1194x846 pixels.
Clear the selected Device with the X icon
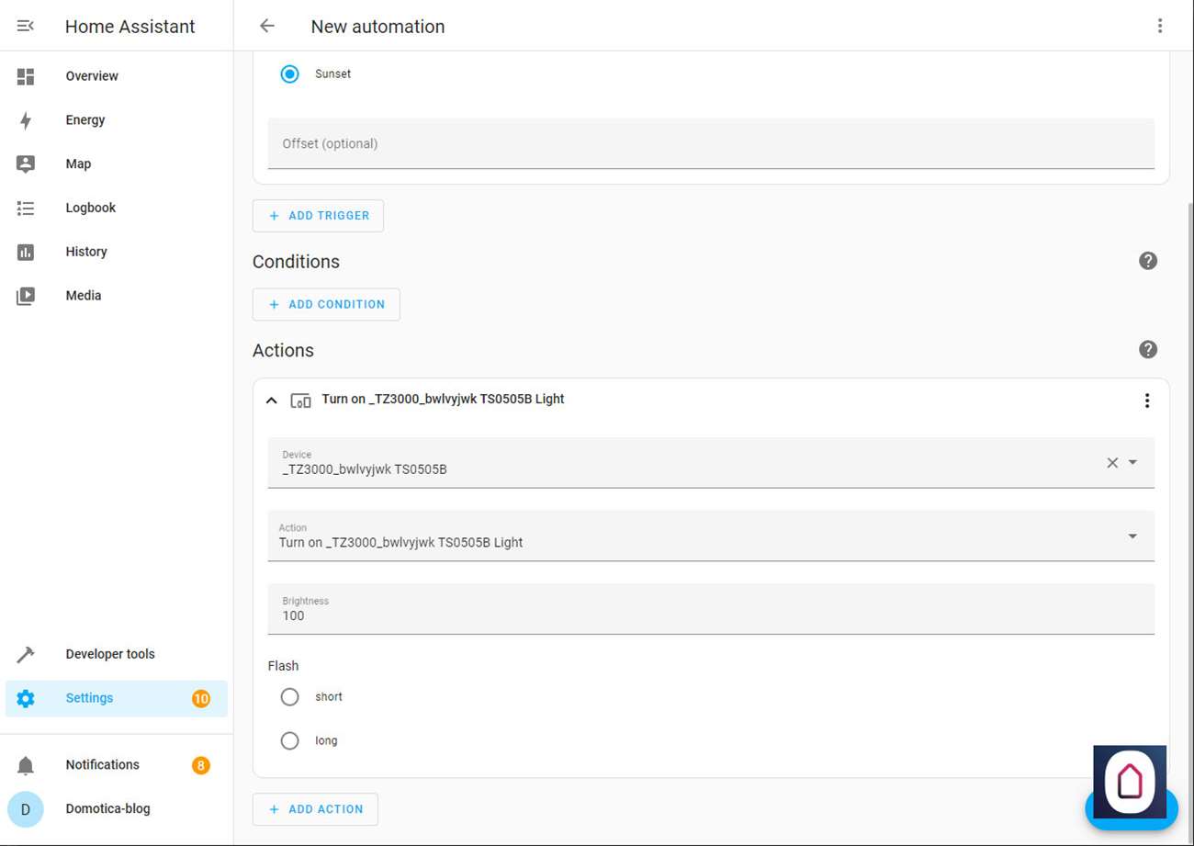[1112, 463]
